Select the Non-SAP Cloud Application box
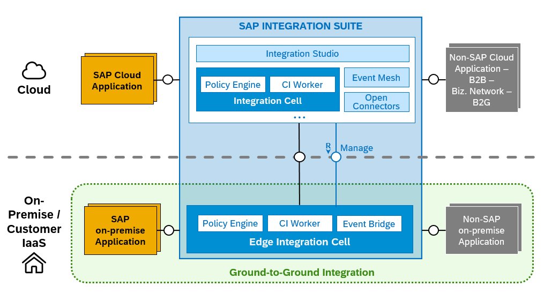Viewport: 544px width, 301px height. point(481,80)
